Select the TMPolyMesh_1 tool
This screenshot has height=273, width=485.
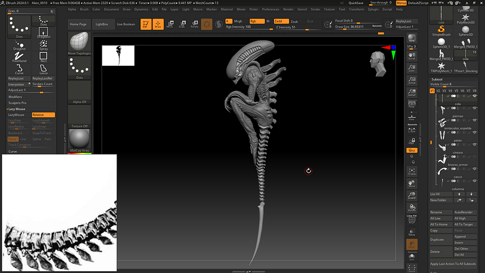tap(441, 67)
